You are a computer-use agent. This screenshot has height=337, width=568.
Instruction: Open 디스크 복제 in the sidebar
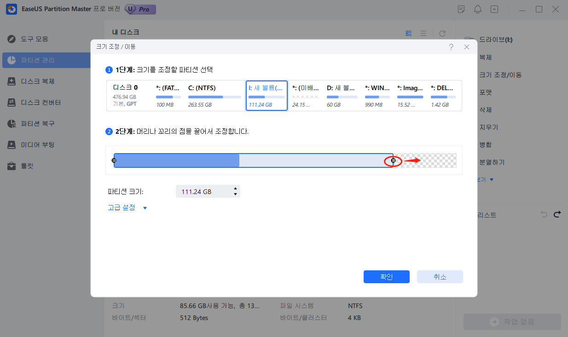[38, 81]
